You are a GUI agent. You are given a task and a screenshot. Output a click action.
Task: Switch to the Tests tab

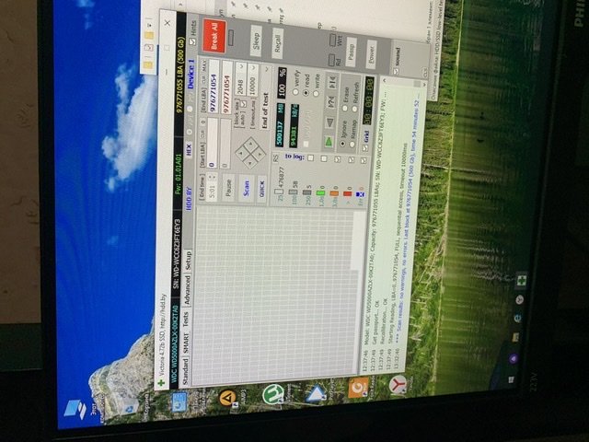tap(186, 320)
